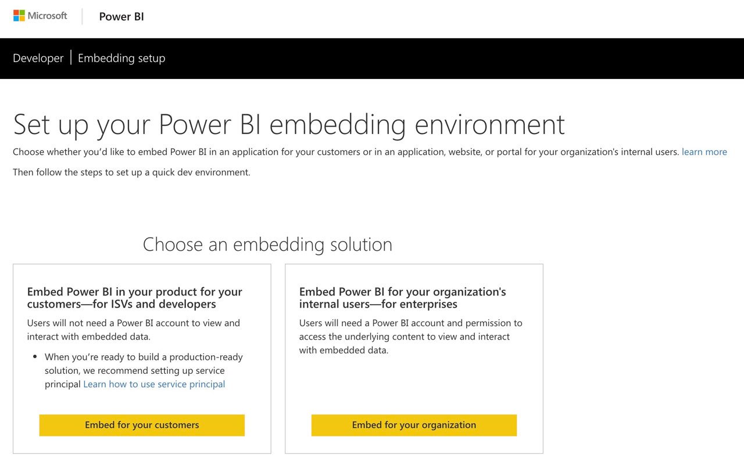Image resolution: width=744 pixels, height=469 pixels.
Task: Select the 'internal users—for enterprises' card heading
Action: [x=403, y=298]
